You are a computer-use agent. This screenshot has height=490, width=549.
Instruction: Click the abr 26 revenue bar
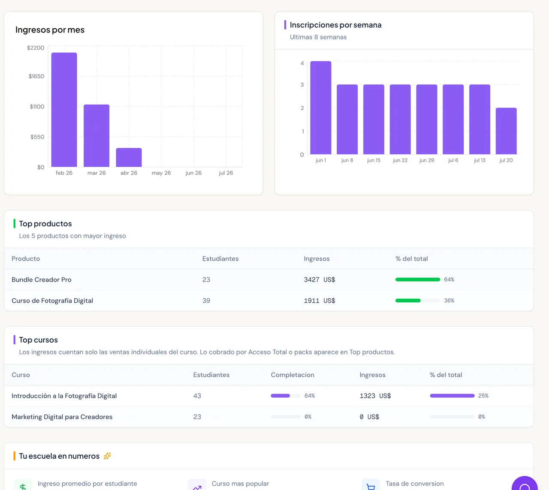coord(129,157)
